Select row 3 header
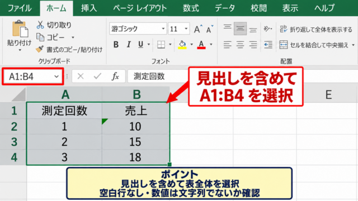 pos(13,142)
